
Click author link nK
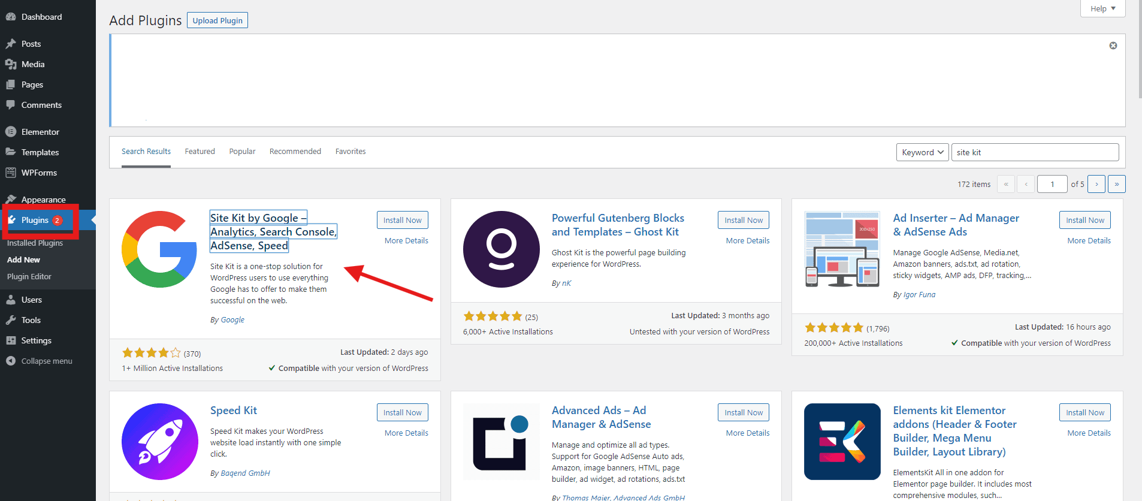point(566,283)
